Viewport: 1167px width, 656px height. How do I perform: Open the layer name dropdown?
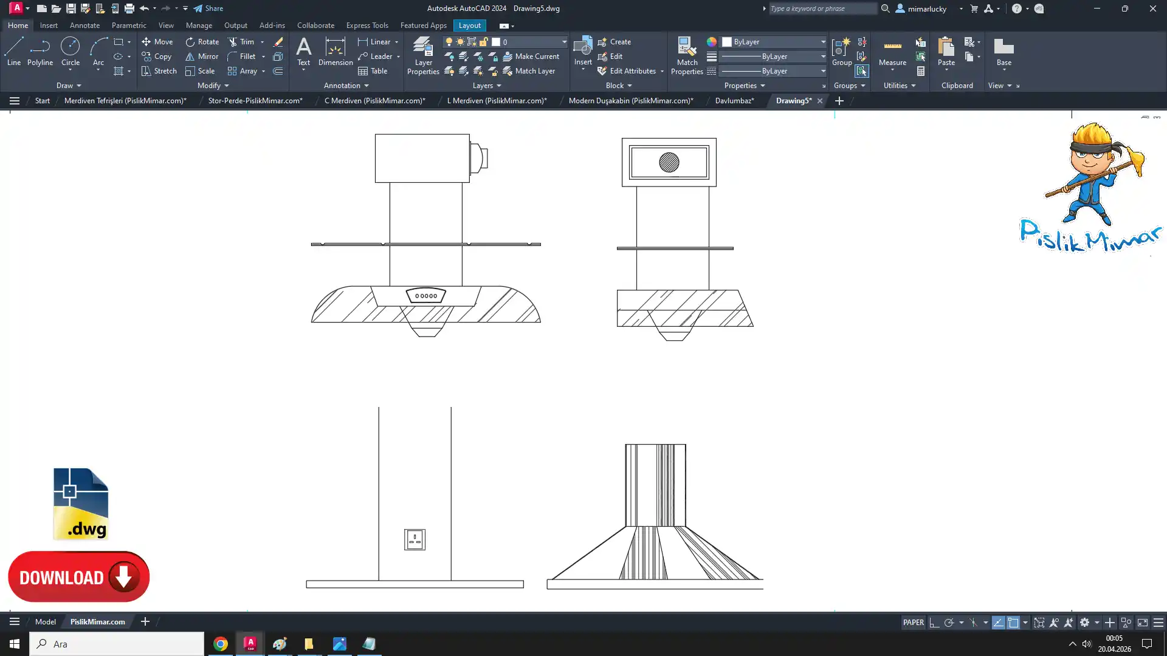tap(564, 42)
